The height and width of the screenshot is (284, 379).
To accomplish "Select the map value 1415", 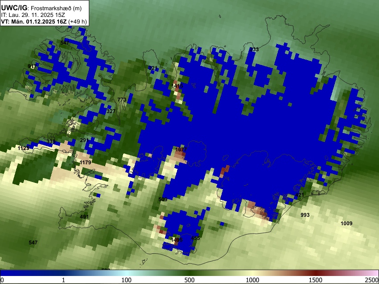I will point(177,85).
